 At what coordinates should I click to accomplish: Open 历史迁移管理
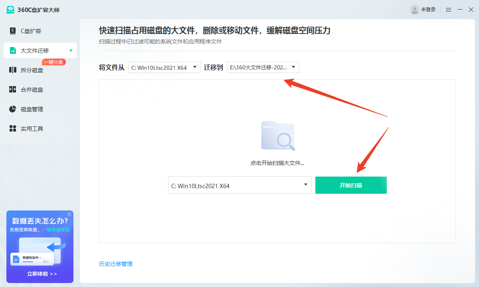tap(116, 263)
